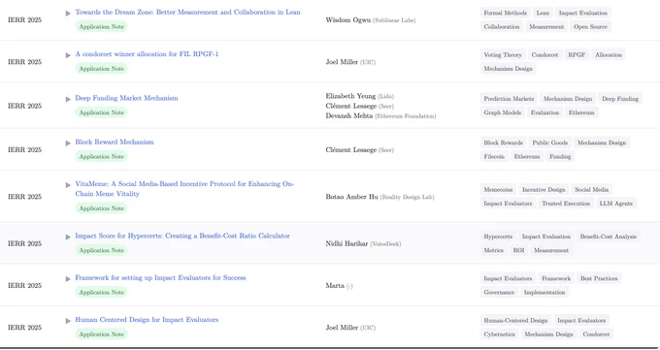Click the Open Source tag
This screenshot has width=660, height=350.
click(x=590, y=26)
